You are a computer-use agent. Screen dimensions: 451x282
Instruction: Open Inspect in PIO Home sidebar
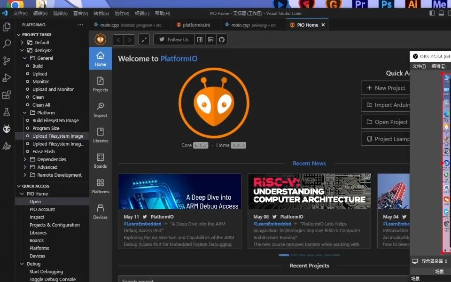[x=101, y=110]
